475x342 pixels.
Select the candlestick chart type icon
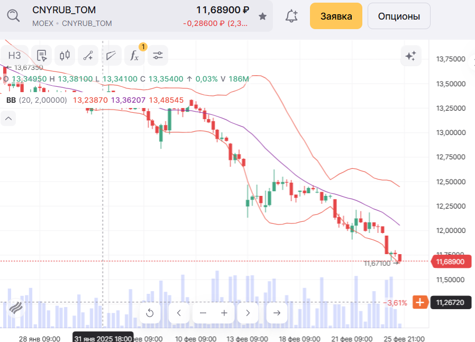[x=65, y=55]
